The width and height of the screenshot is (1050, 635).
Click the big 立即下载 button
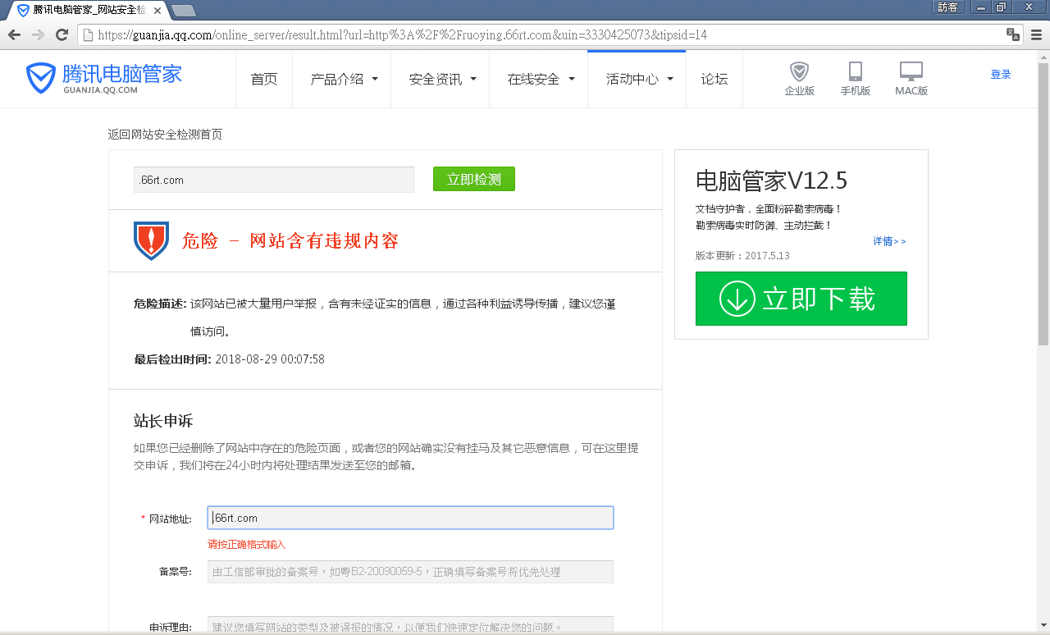(x=801, y=299)
